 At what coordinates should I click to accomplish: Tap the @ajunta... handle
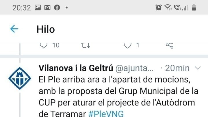[x=134, y=68]
